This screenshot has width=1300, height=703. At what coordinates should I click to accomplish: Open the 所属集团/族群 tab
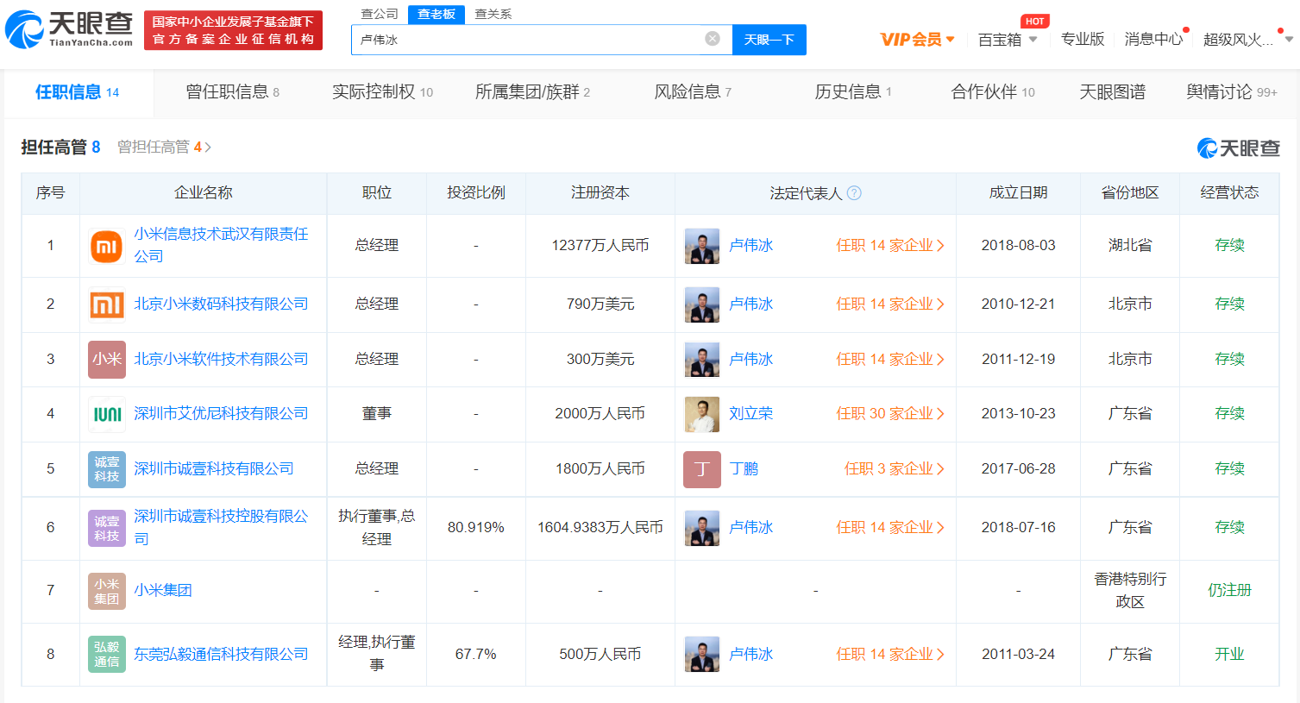[x=532, y=92]
